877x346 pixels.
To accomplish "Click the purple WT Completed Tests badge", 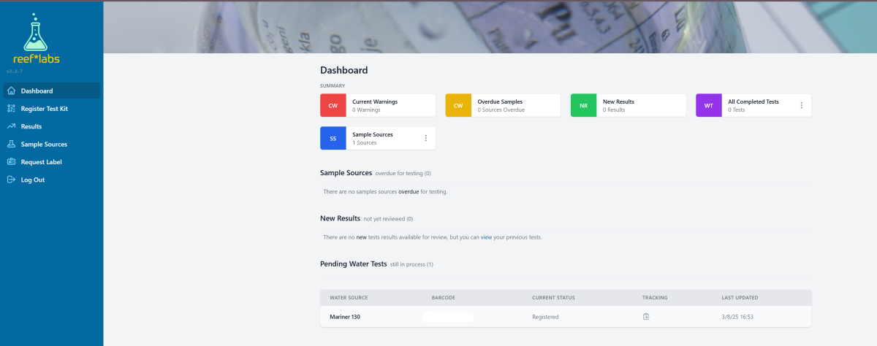I will pos(709,105).
